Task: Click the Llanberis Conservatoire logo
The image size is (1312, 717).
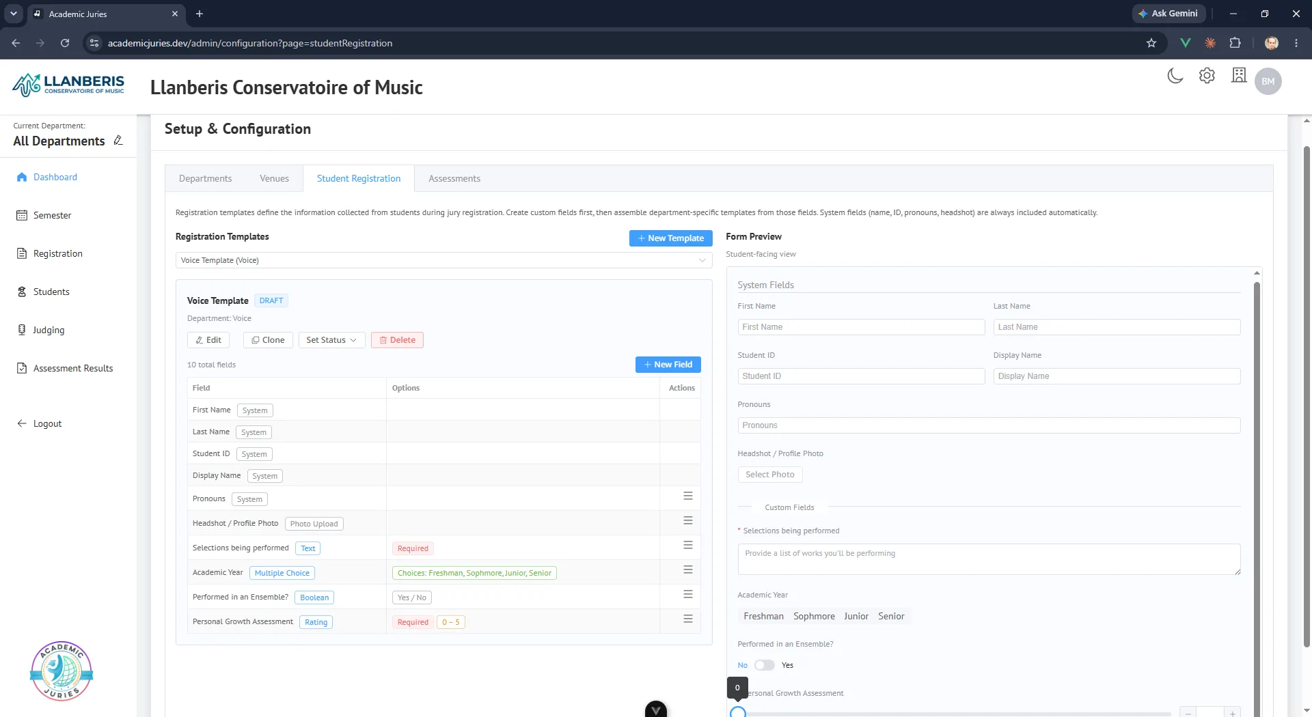Action: point(68,85)
